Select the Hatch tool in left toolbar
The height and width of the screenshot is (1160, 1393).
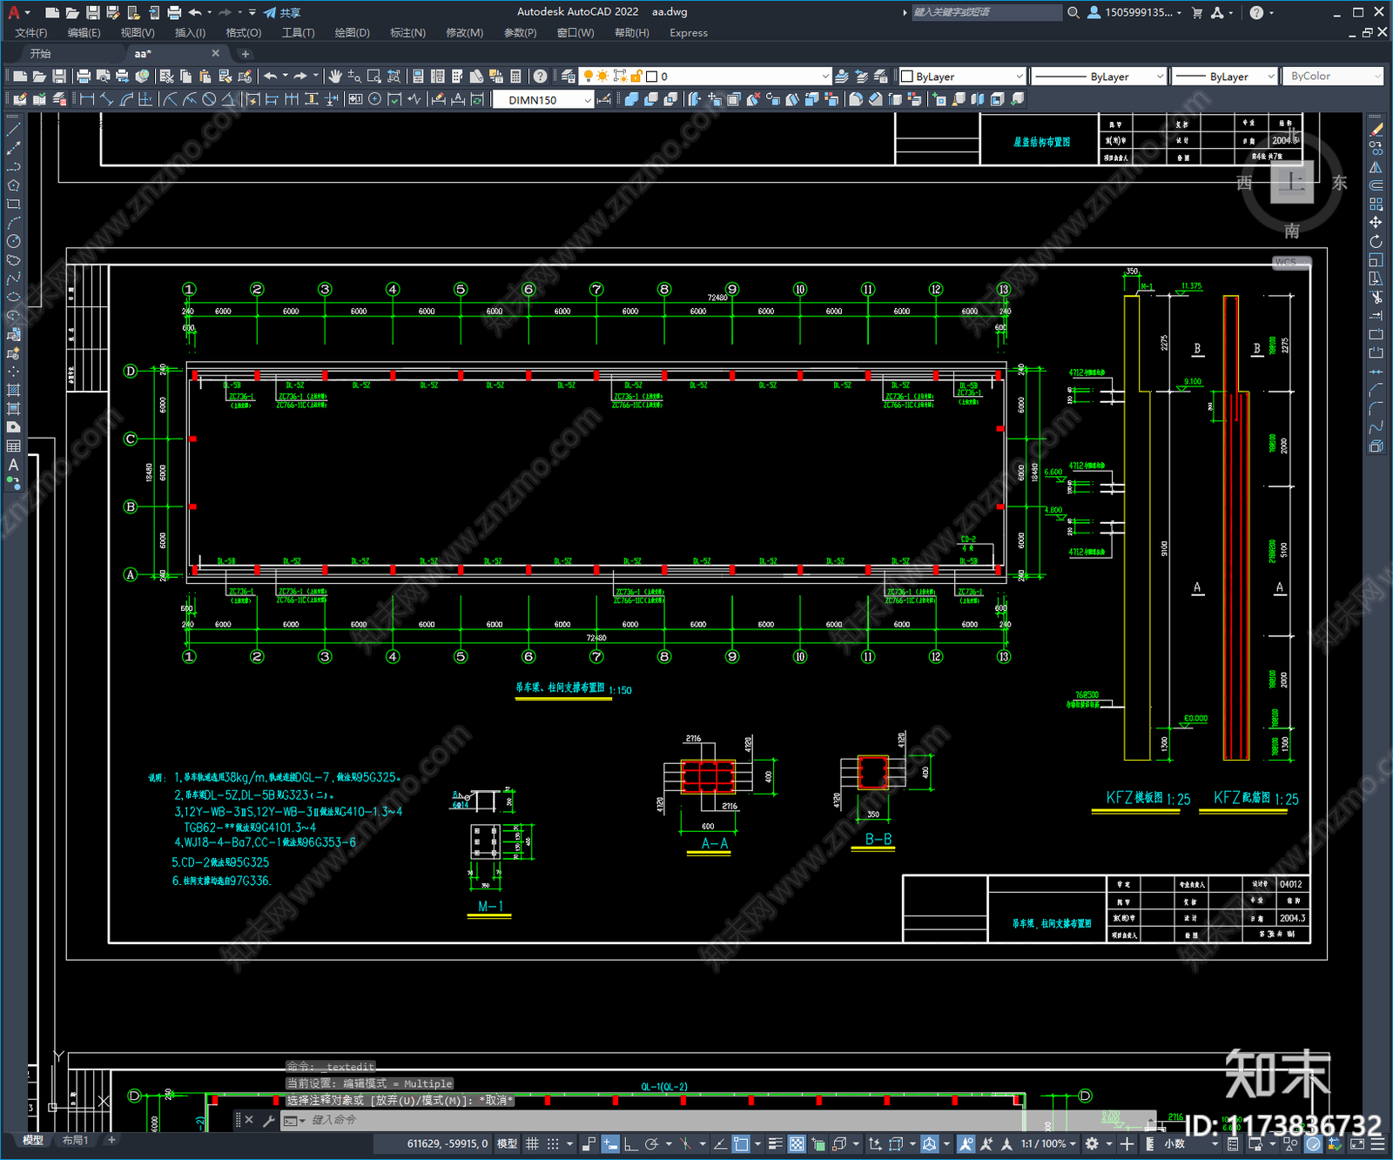pyautogui.click(x=13, y=390)
